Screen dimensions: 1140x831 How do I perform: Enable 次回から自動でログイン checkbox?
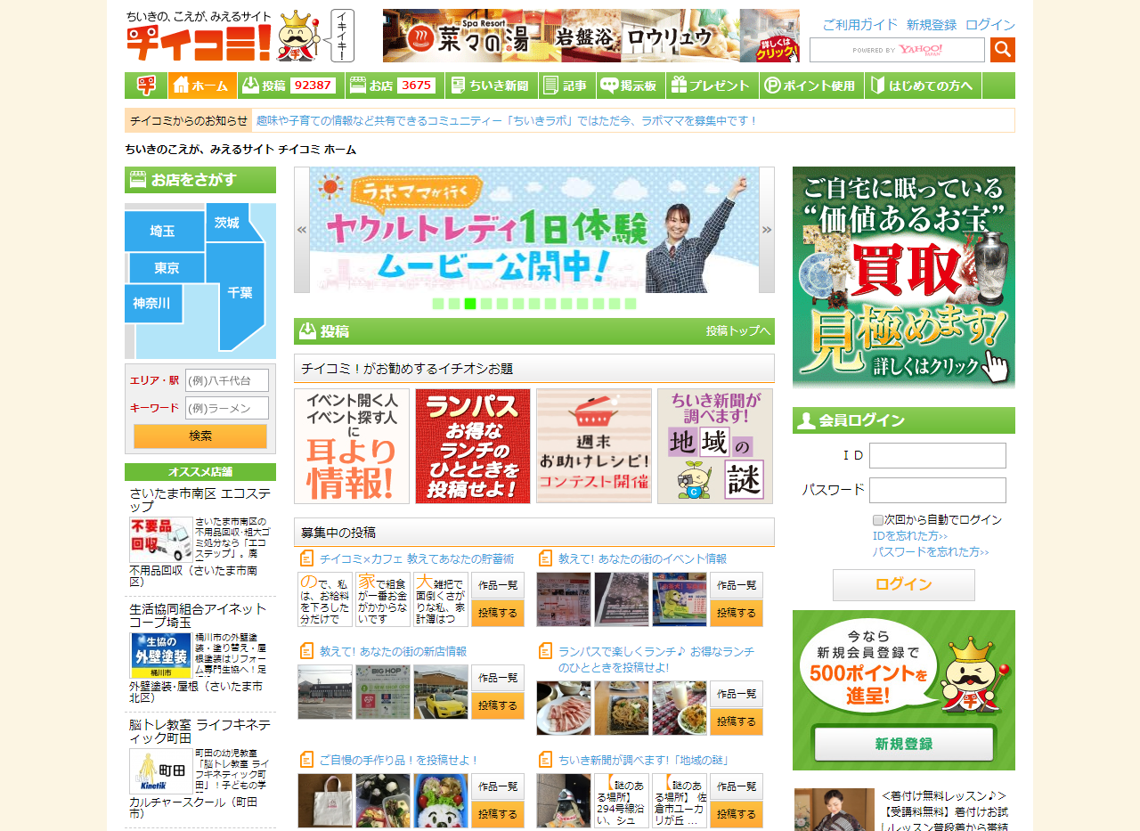pyautogui.click(x=878, y=520)
